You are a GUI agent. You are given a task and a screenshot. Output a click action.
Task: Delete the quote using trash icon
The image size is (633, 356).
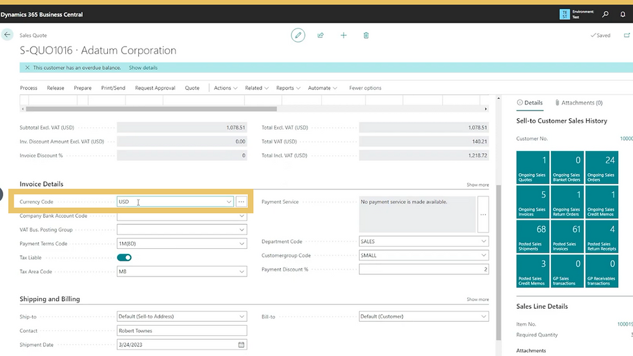[366, 35]
